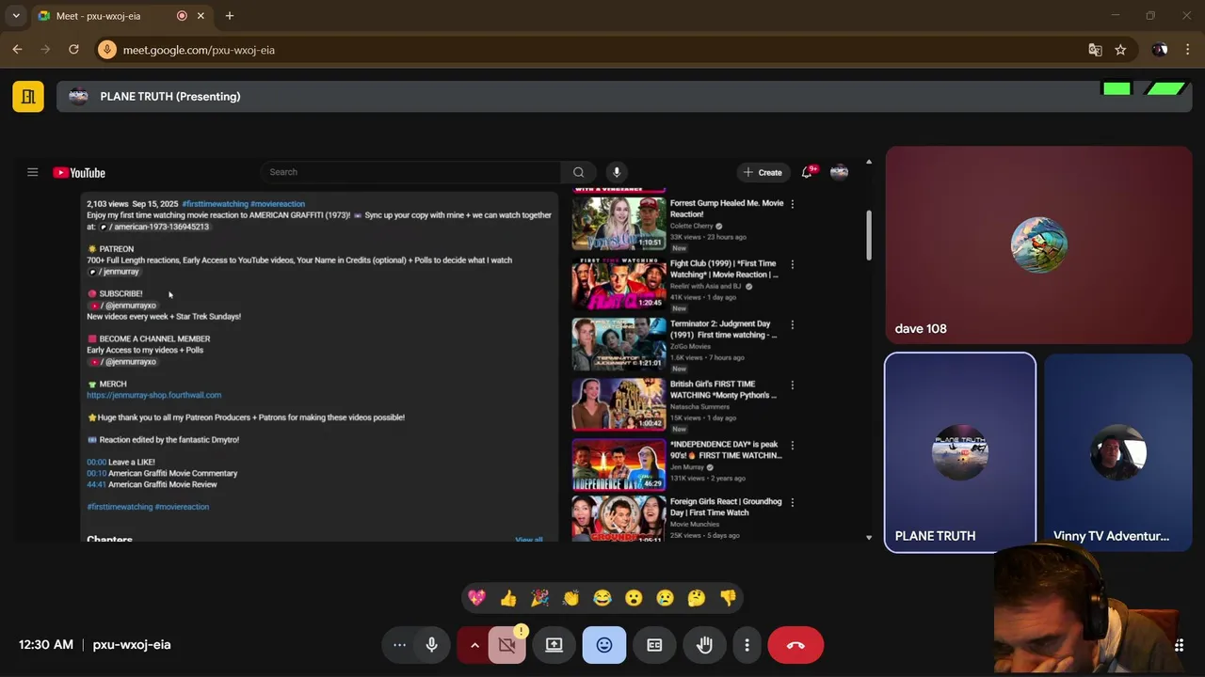Open more options menu beside leave button
This screenshot has height=677, width=1205.
point(747,645)
